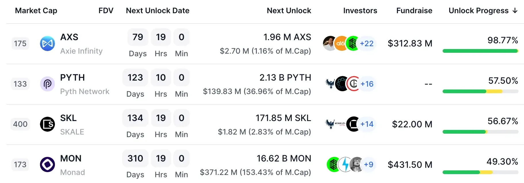Click the Fundraise column header
This screenshot has height=183, width=524.
click(x=414, y=11)
